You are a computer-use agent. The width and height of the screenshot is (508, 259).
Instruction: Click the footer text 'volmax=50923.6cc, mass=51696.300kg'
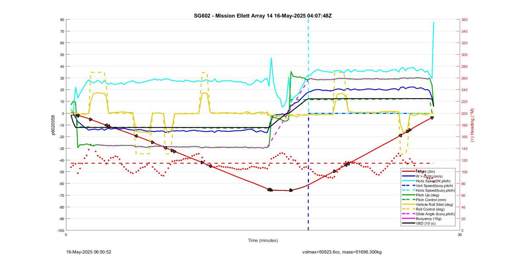pos(342,252)
